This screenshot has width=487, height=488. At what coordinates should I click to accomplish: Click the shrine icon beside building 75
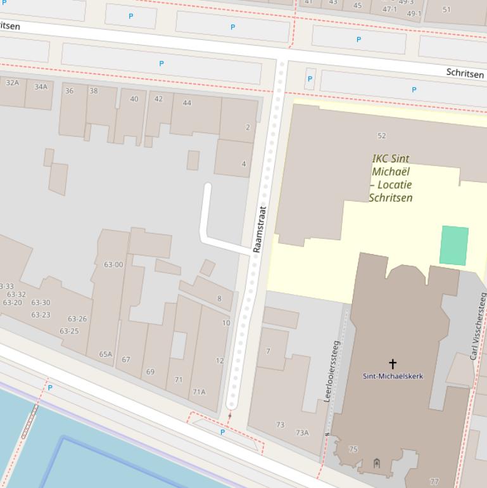377,463
